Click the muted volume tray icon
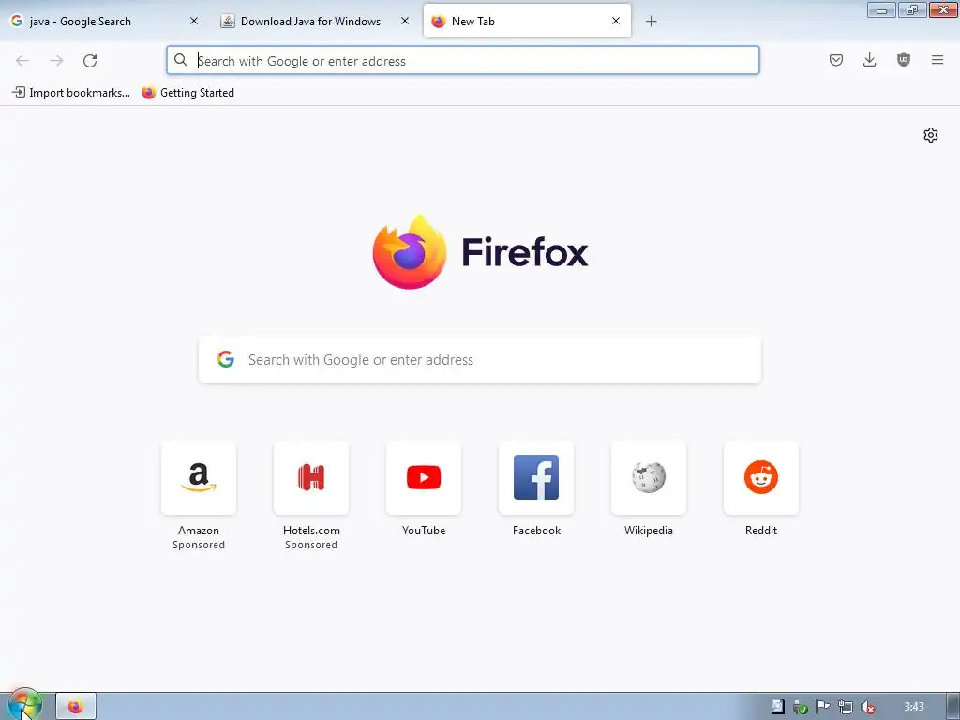This screenshot has height=720, width=960. point(867,707)
